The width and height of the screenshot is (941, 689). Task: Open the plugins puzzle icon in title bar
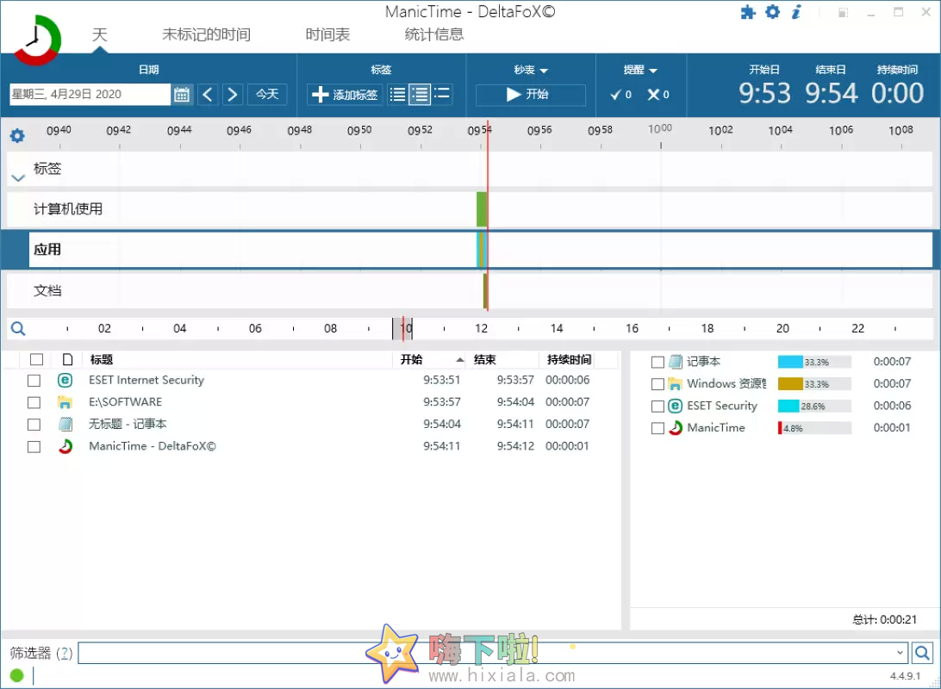point(748,12)
